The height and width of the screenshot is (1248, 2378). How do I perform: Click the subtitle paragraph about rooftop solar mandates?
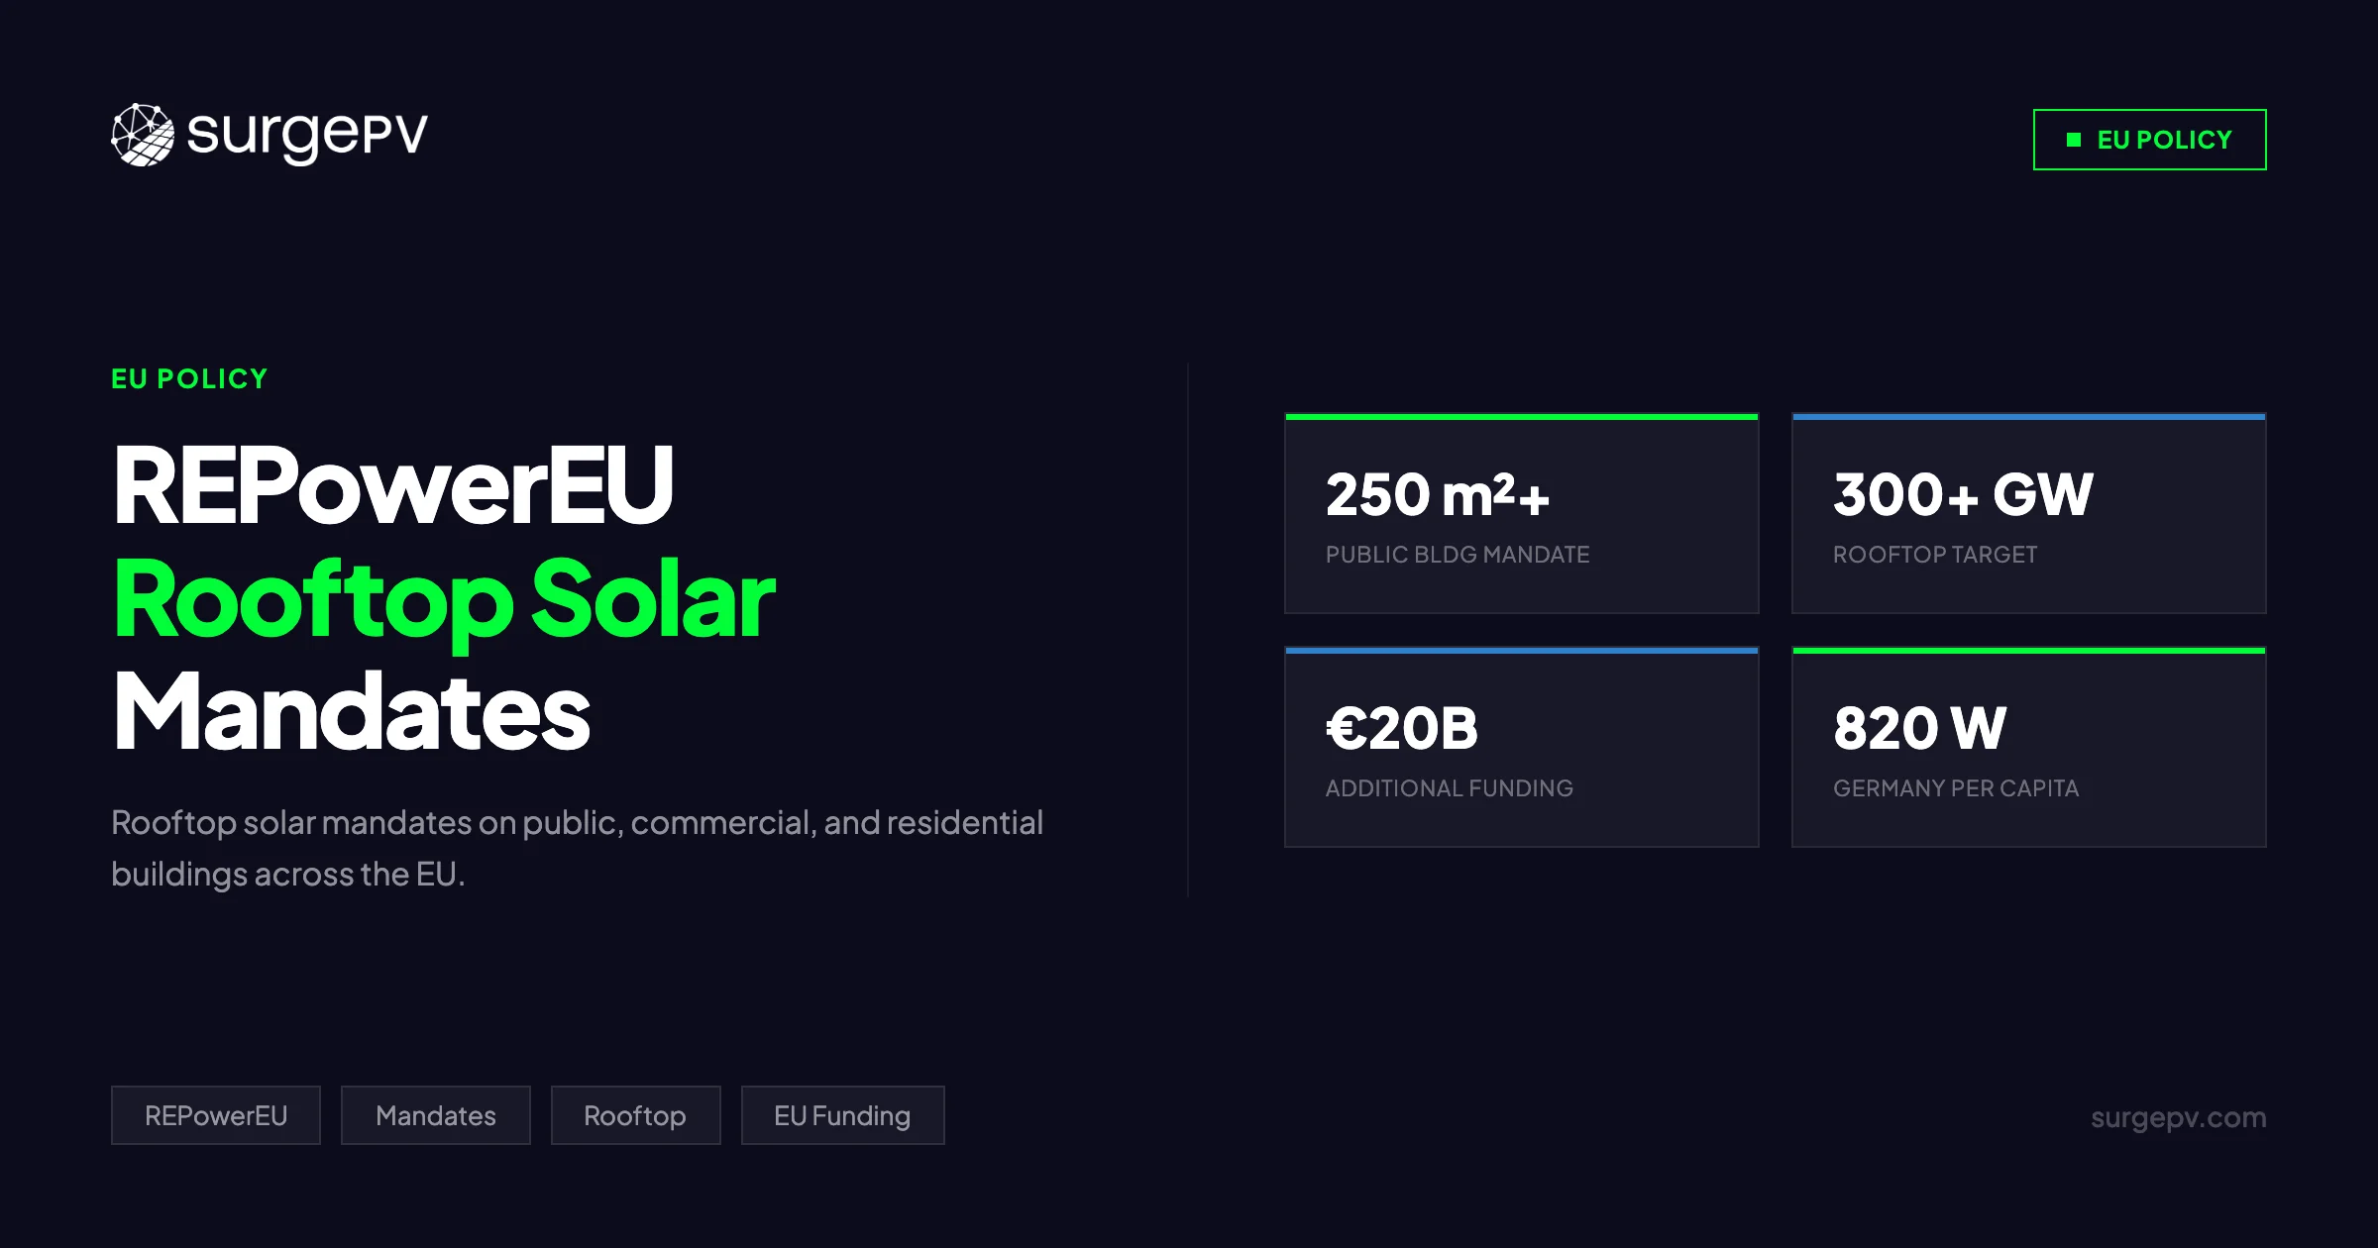pos(577,848)
